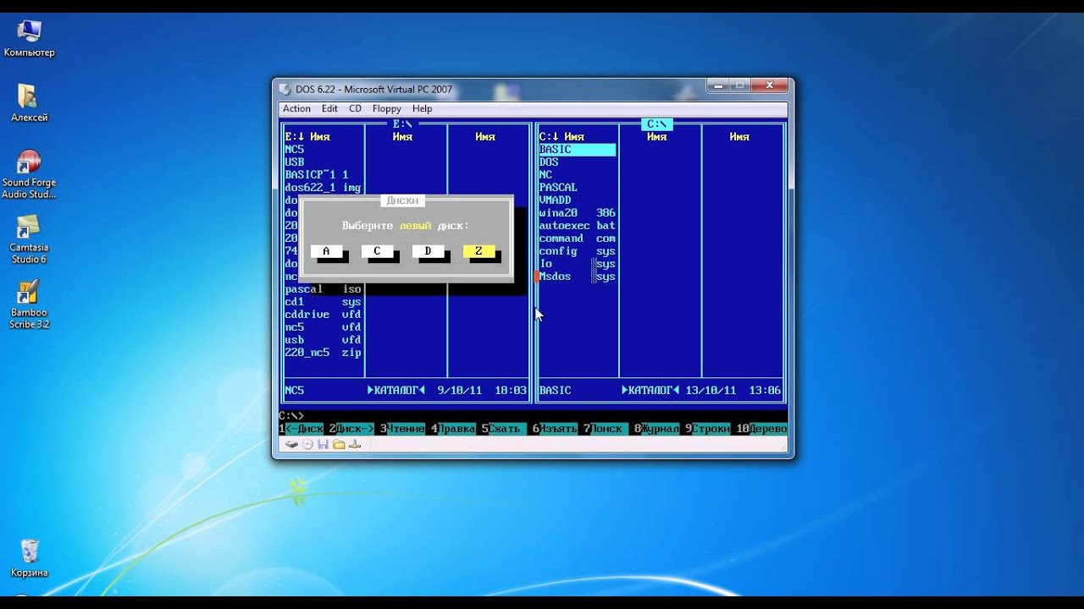The width and height of the screenshot is (1084, 609).
Task: Select cd1 sys file
Action: click(x=324, y=302)
